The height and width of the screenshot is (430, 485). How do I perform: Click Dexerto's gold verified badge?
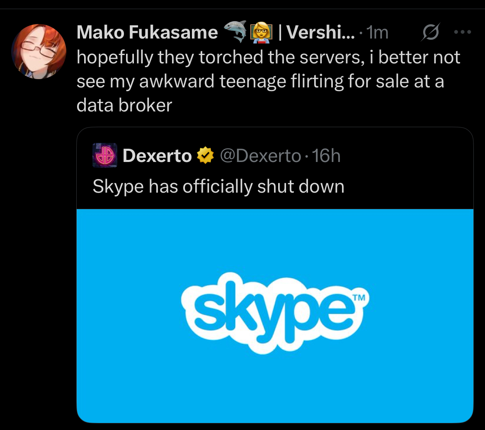click(x=205, y=156)
